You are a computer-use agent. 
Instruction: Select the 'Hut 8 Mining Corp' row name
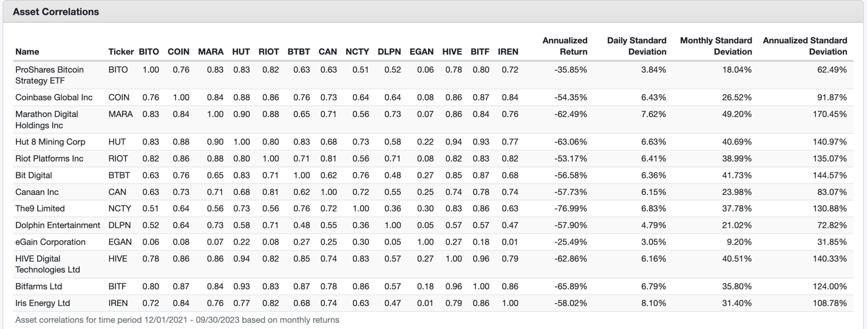click(x=50, y=142)
